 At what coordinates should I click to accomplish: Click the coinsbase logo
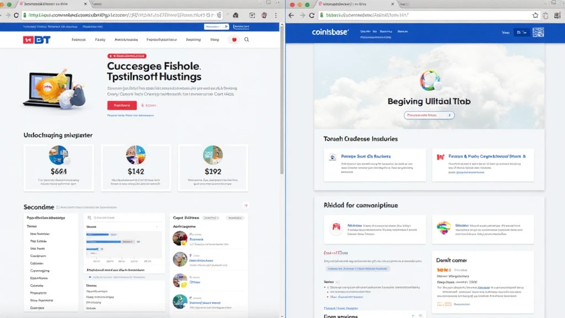330,32
